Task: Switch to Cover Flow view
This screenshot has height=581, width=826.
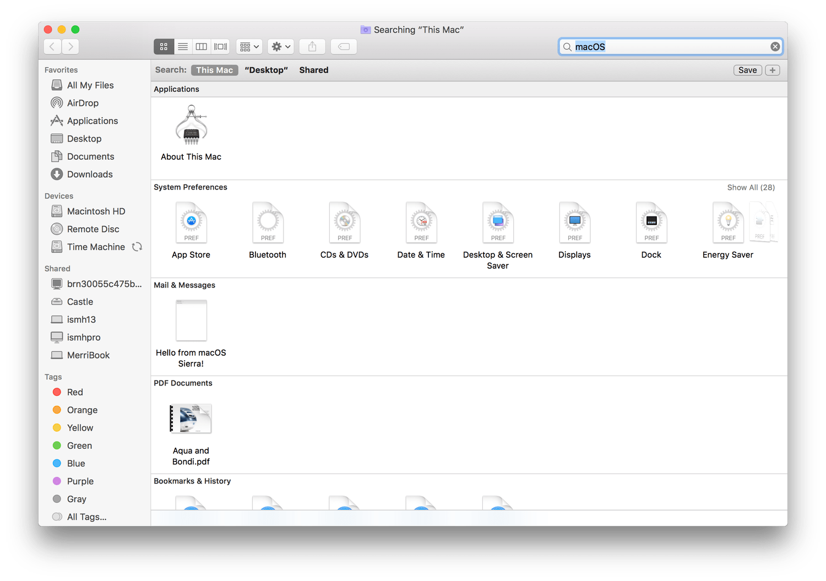Action: coord(220,47)
